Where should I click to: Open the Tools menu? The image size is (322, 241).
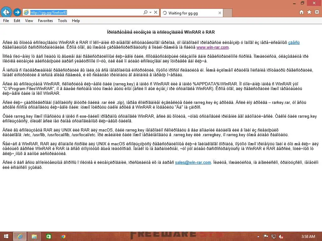(x=62, y=21)
